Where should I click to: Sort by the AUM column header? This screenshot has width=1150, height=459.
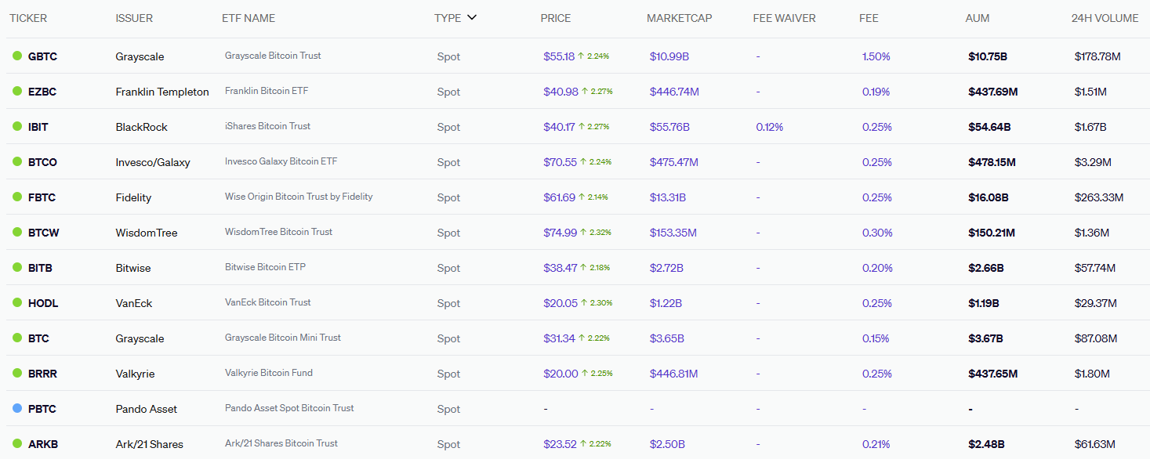click(x=978, y=18)
